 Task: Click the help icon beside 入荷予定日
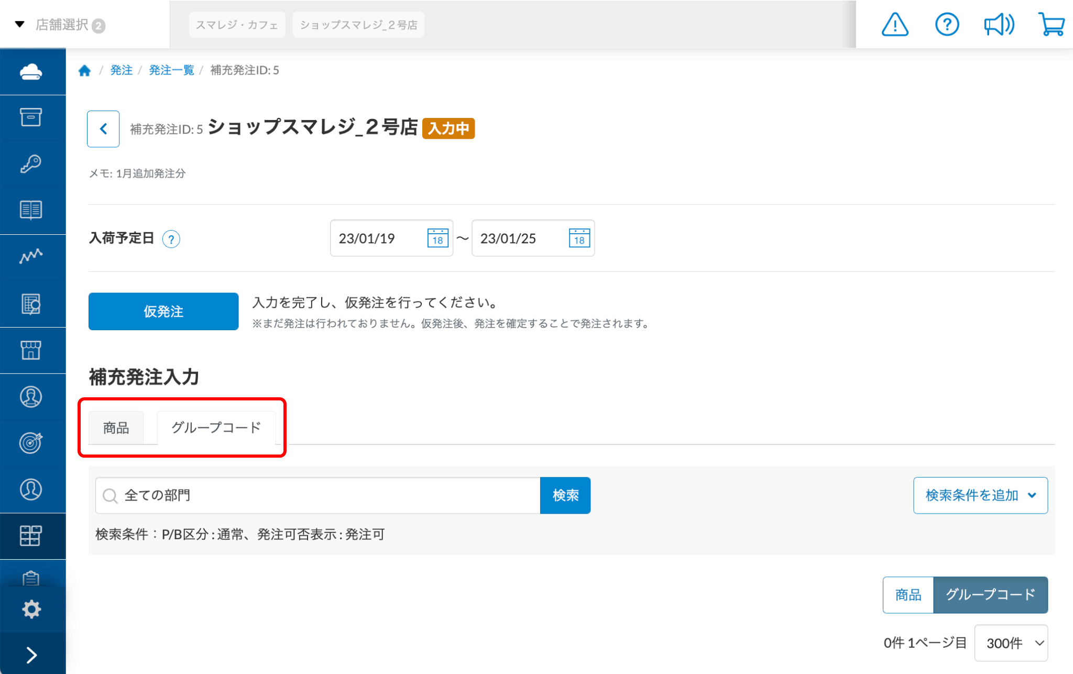171,239
